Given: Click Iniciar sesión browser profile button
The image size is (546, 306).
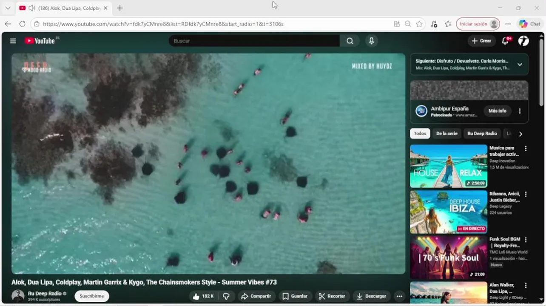Looking at the screenshot, I should (x=478, y=24).
